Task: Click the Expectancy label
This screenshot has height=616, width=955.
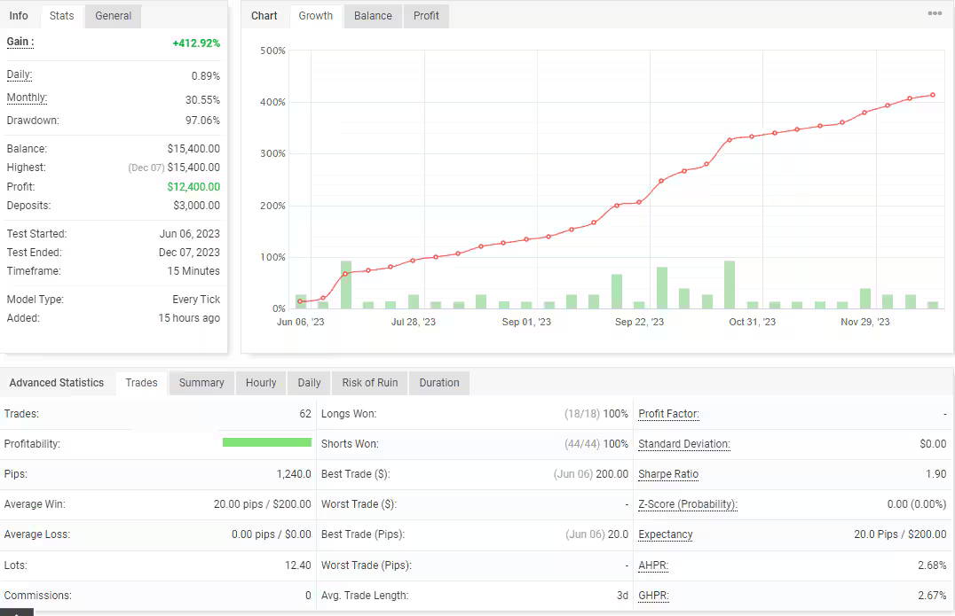Action: coord(665,534)
